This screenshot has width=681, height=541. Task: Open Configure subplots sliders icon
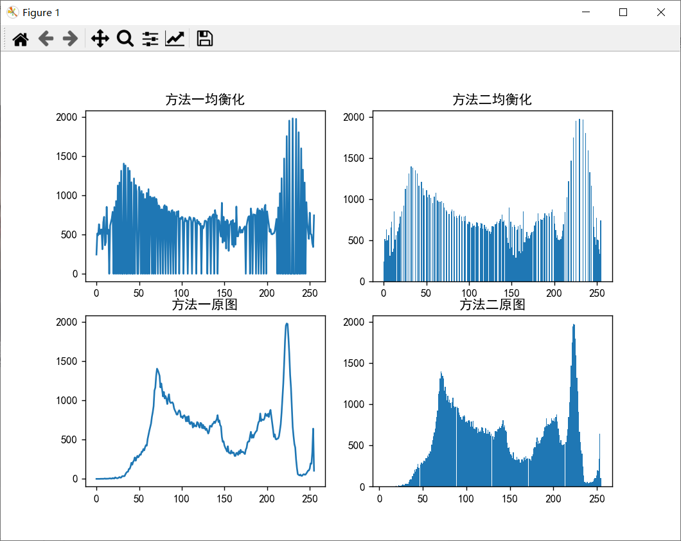tap(150, 39)
